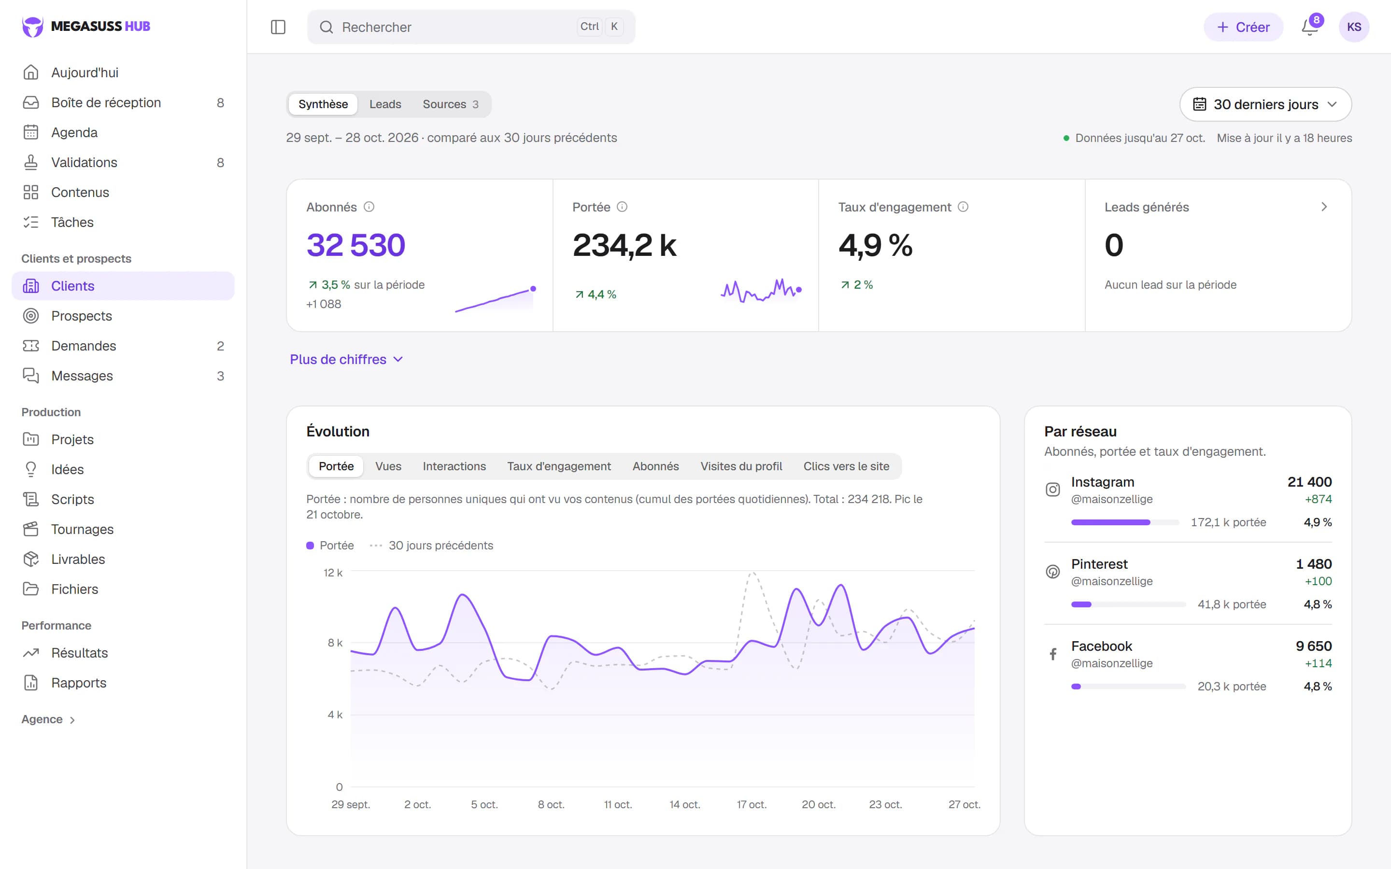Open Prospects page

123,316
